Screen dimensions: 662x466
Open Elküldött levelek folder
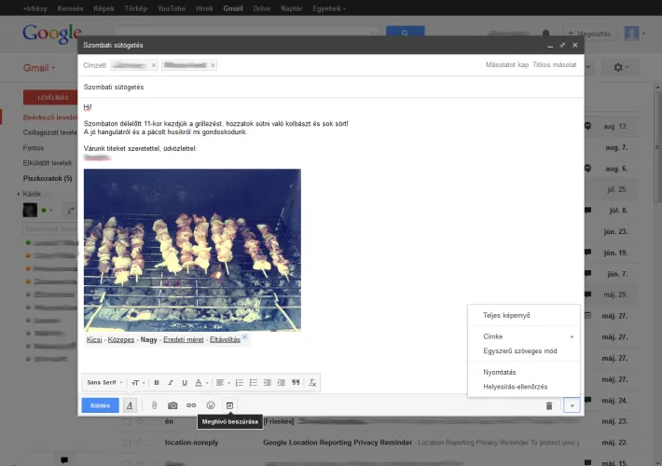coord(48,163)
